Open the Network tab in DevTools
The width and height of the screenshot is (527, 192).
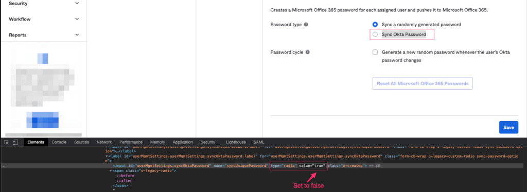pyautogui.click(x=104, y=142)
